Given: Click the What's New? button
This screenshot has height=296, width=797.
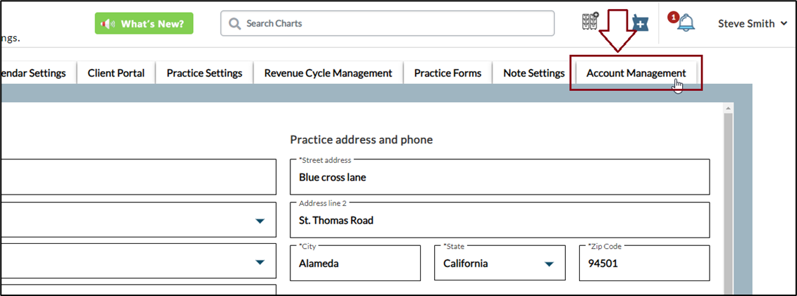Looking at the screenshot, I should point(144,24).
